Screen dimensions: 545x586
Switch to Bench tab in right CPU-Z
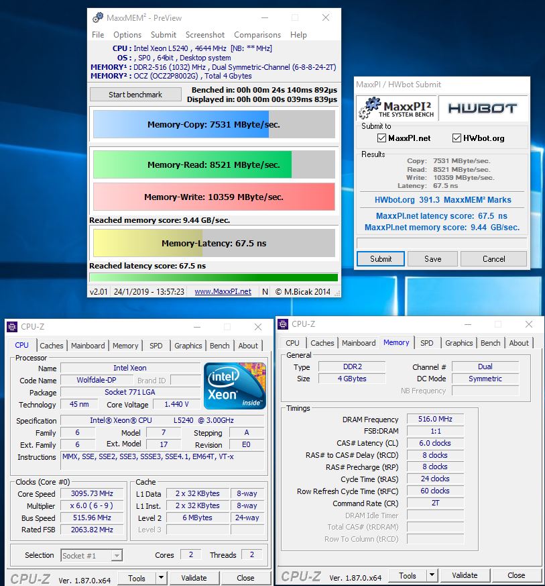[490, 343]
